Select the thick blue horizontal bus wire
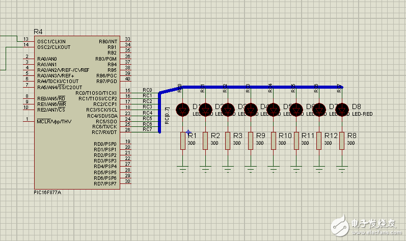406x241 pixels. (x=262, y=87)
